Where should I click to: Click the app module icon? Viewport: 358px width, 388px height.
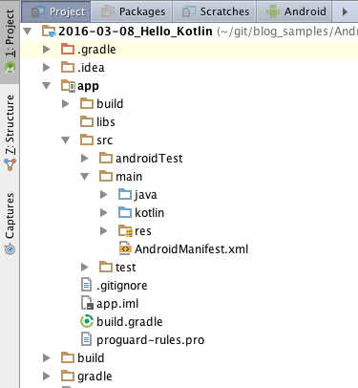[x=68, y=86]
